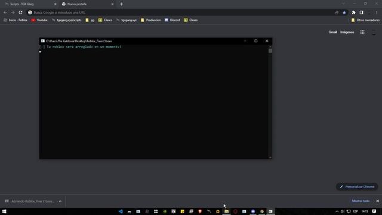Image resolution: width=382 pixels, height=215 pixels.
Task: Open the tgxgang.xyz bookmark
Action: [x=127, y=20]
